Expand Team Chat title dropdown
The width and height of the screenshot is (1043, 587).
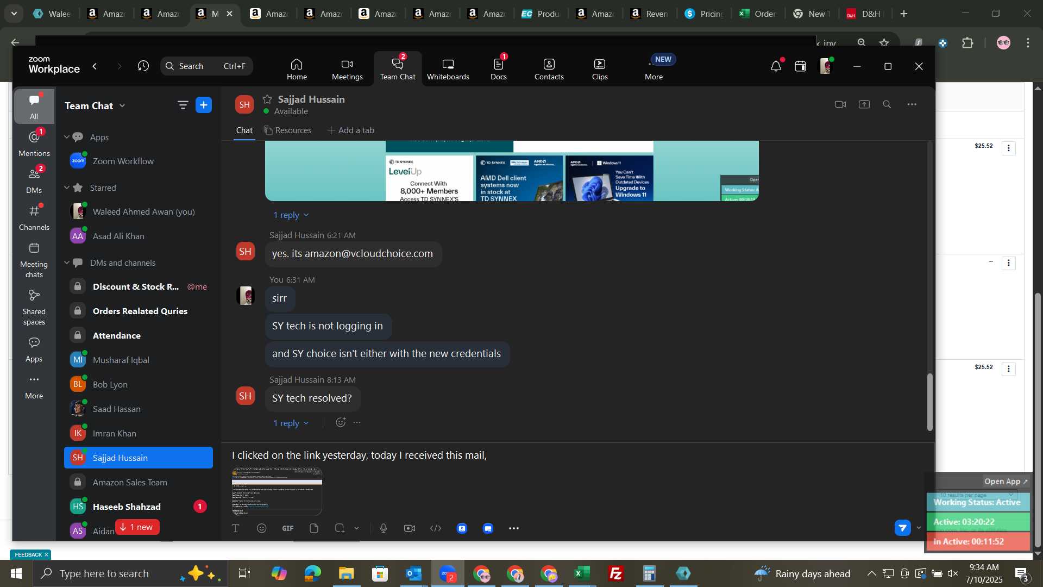click(x=122, y=106)
